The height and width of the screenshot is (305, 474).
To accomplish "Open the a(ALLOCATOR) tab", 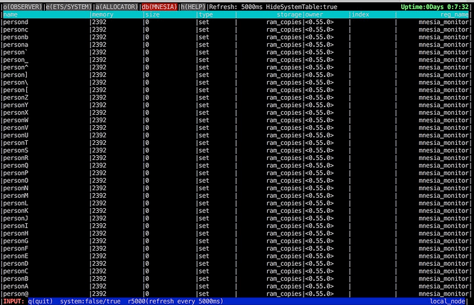I will point(116,7).
